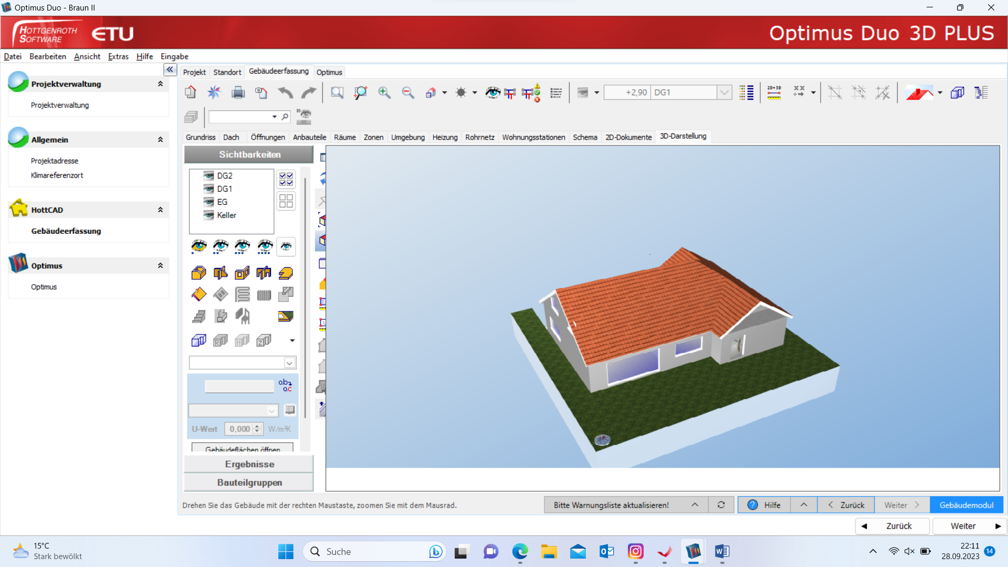Toggle visibility of Keller floor

[x=208, y=215]
